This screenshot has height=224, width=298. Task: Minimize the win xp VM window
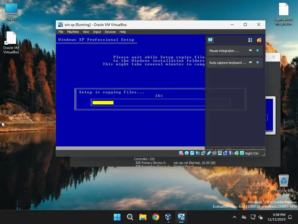coord(232,24)
